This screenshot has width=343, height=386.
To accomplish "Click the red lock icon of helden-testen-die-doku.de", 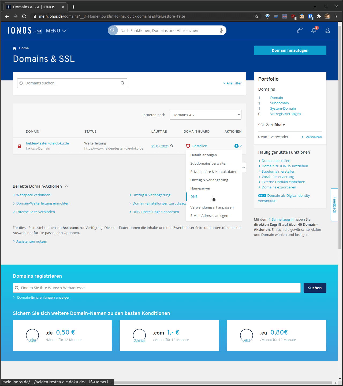I will click(x=20, y=146).
